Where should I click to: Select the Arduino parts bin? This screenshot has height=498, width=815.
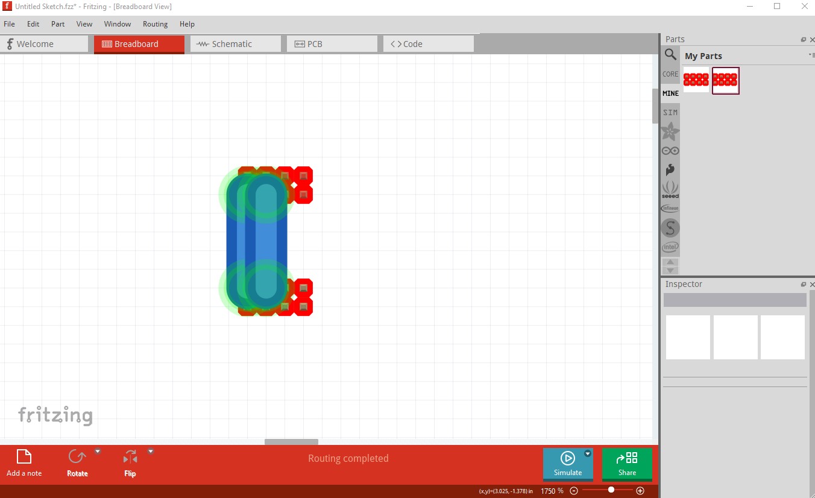pyautogui.click(x=670, y=151)
